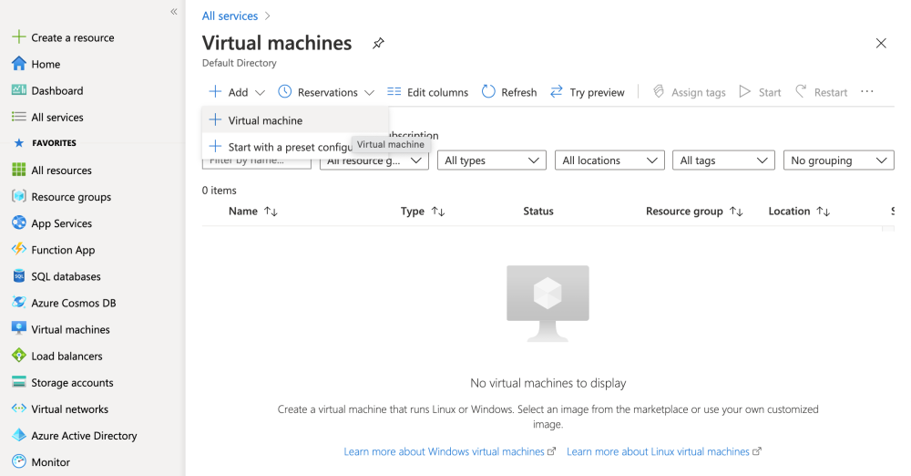The width and height of the screenshot is (911, 476).
Task: Open the more options ellipsis in toolbar
Action: [866, 92]
